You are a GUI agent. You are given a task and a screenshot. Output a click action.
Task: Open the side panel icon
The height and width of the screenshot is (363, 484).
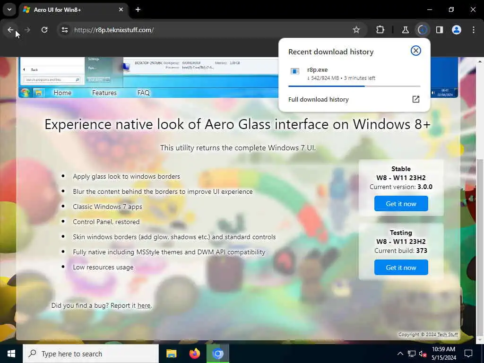[439, 30]
